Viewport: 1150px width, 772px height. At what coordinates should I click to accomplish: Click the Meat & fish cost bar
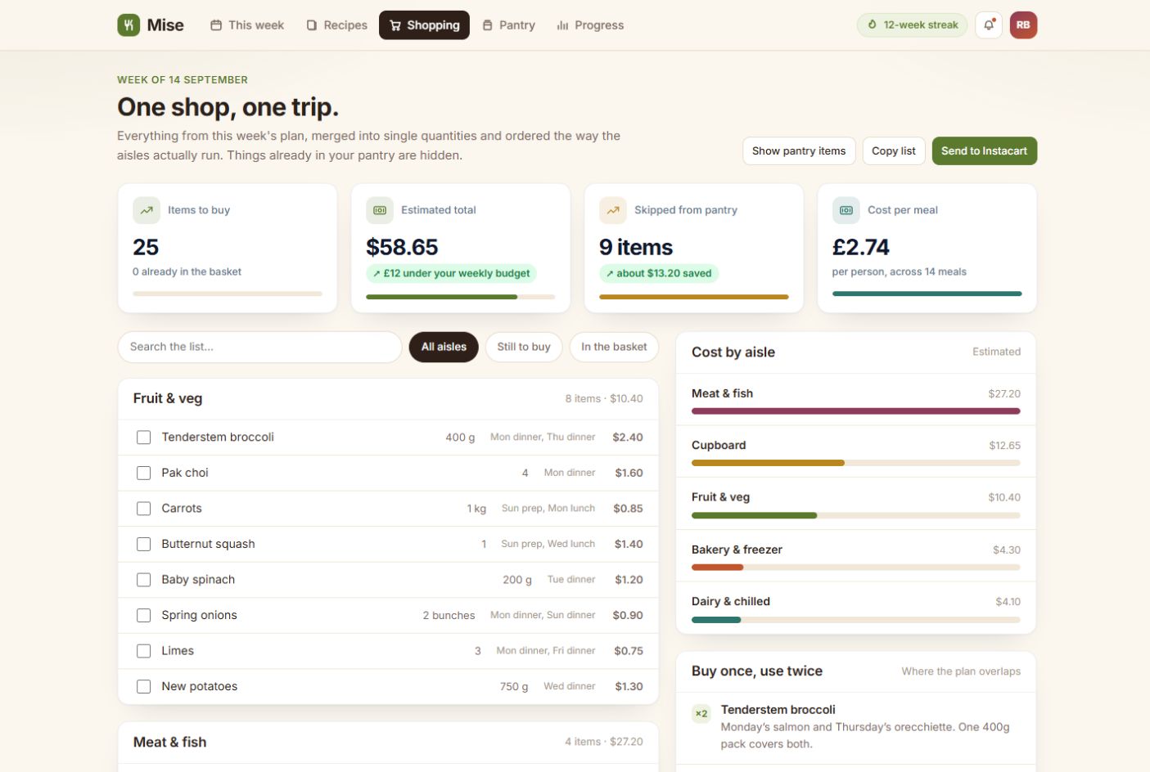(856, 411)
